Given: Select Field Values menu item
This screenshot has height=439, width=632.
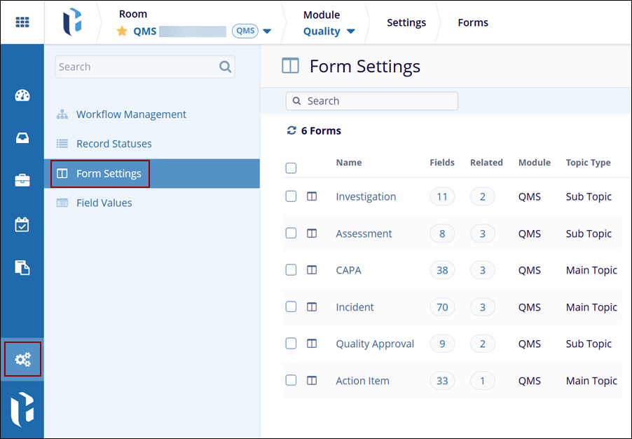Looking at the screenshot, I should coord(104,203).
